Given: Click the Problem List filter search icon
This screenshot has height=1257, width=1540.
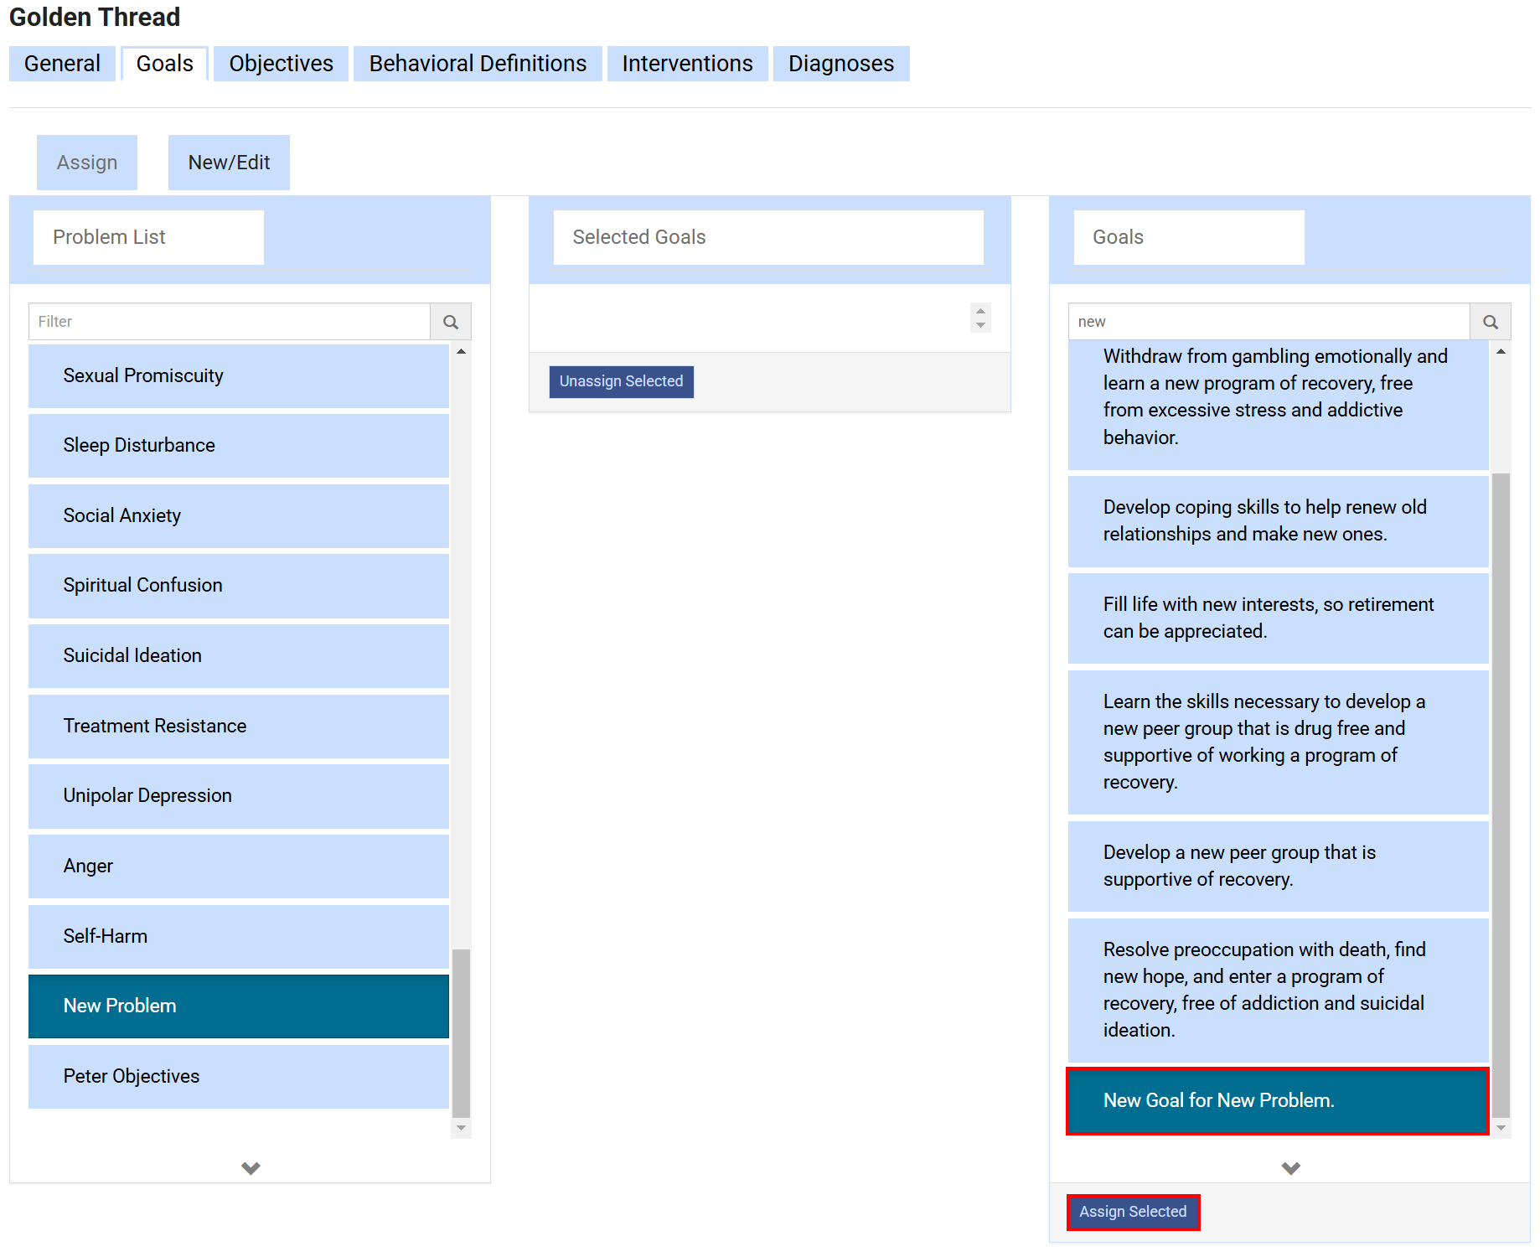Looking at the screenshot, I should click(x=451, y=322).
